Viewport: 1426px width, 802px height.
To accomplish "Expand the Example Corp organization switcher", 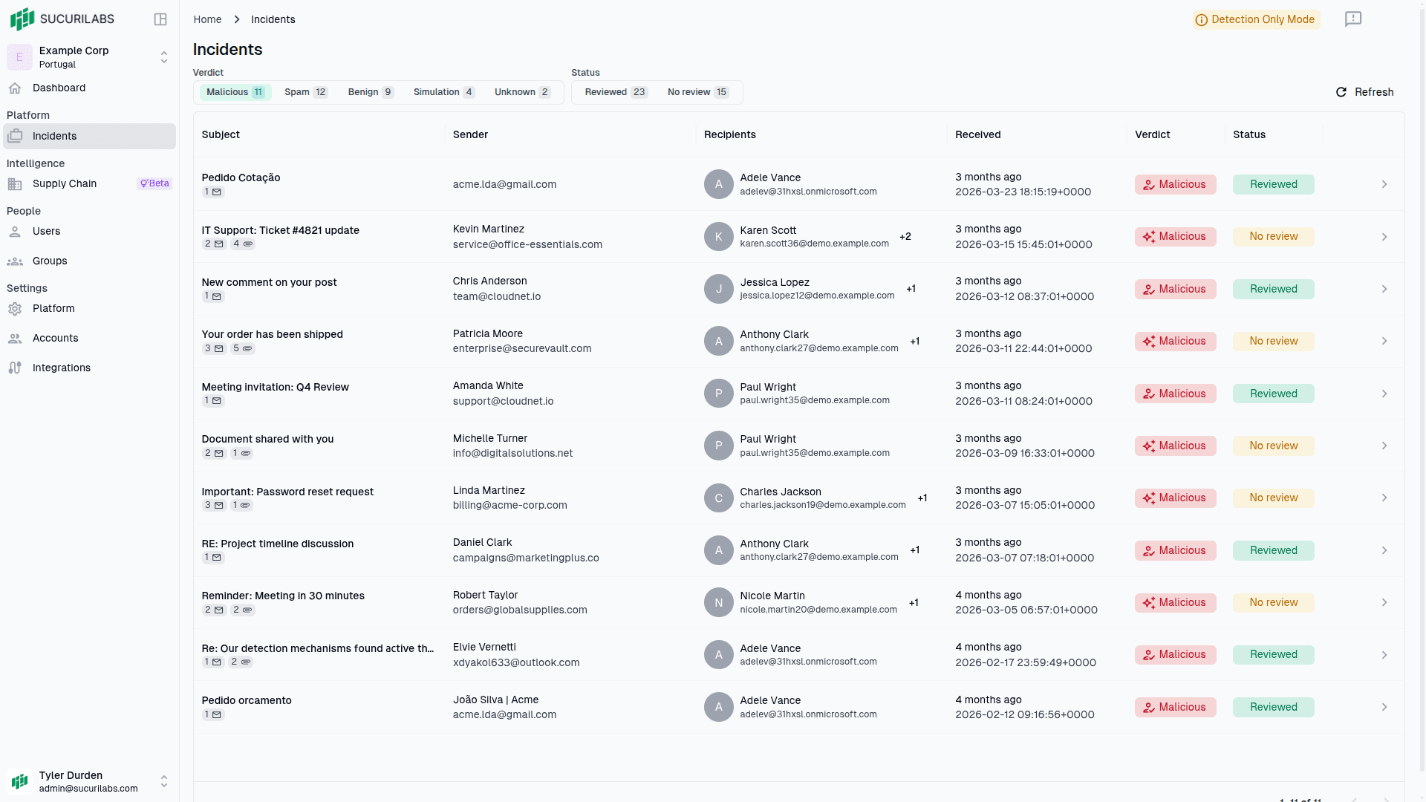I will coord(164,57).
